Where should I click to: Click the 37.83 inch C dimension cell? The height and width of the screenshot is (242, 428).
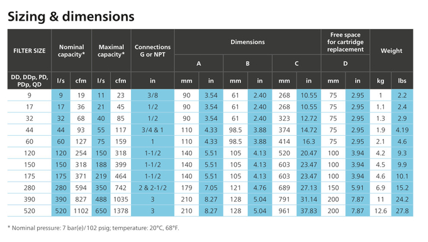(x=308, y=211)
